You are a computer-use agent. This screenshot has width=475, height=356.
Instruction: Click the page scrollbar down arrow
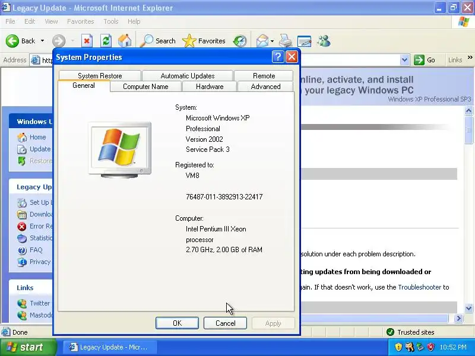pyautogui.click(x=468, y=309)
